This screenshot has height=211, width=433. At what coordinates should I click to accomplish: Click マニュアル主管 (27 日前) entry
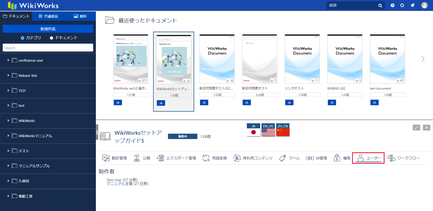click(127, 184)
